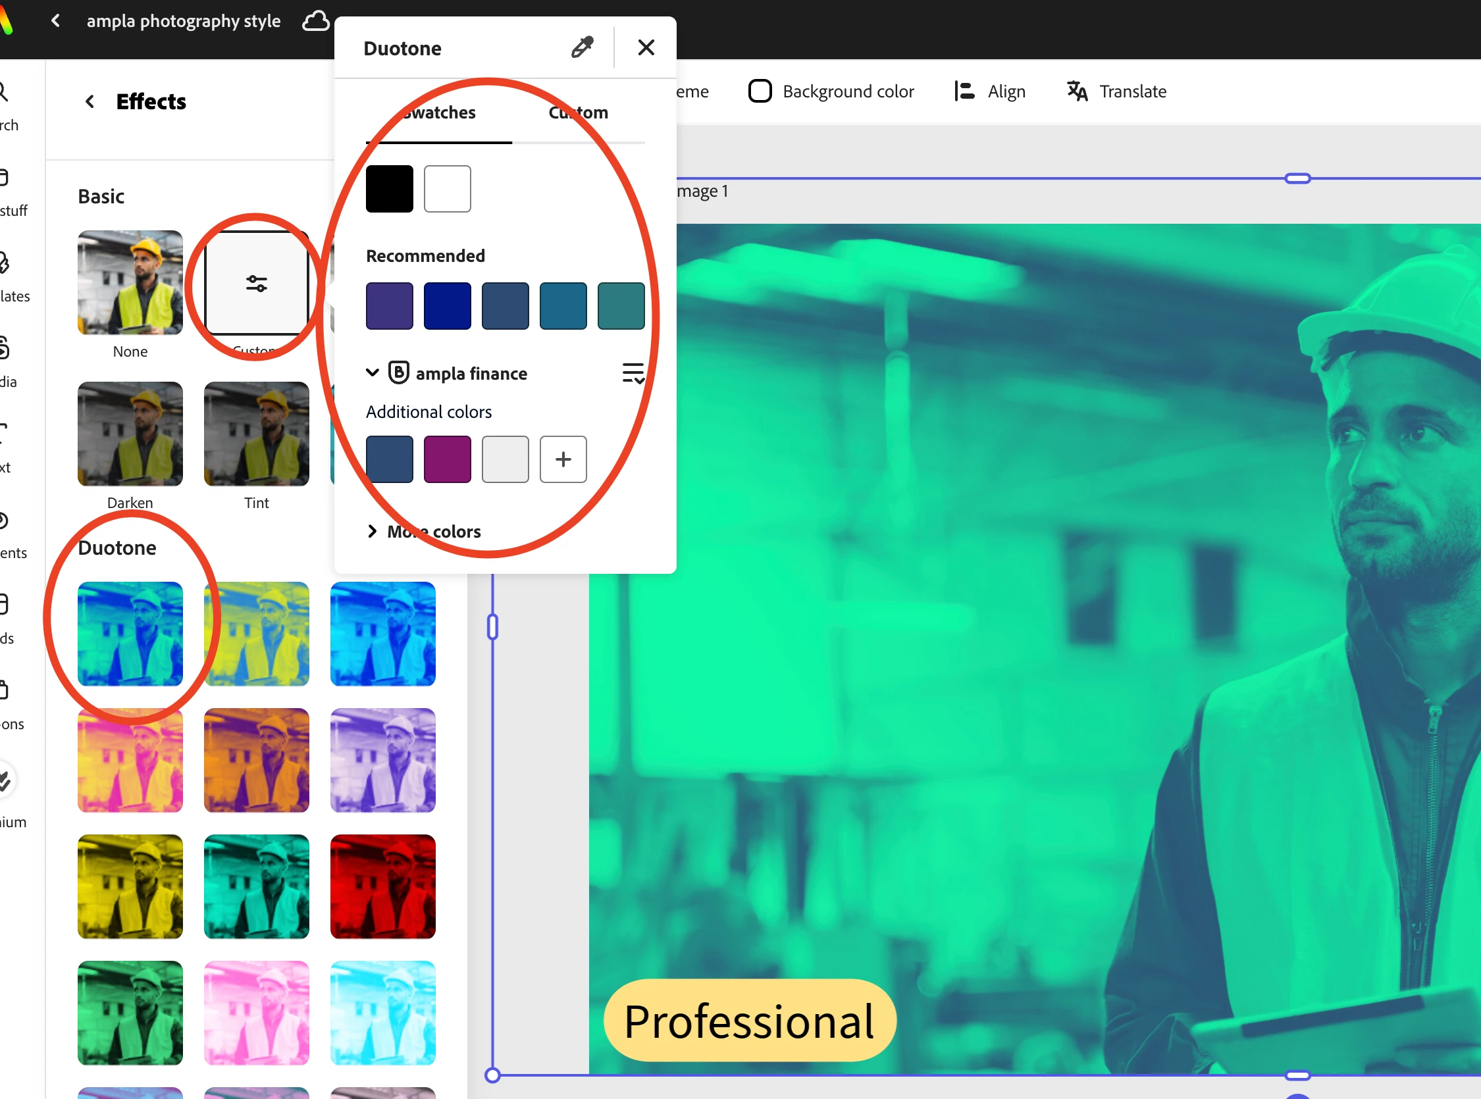Switch to the Swatches tab
1481x1099 pixels.
[439, 113]
